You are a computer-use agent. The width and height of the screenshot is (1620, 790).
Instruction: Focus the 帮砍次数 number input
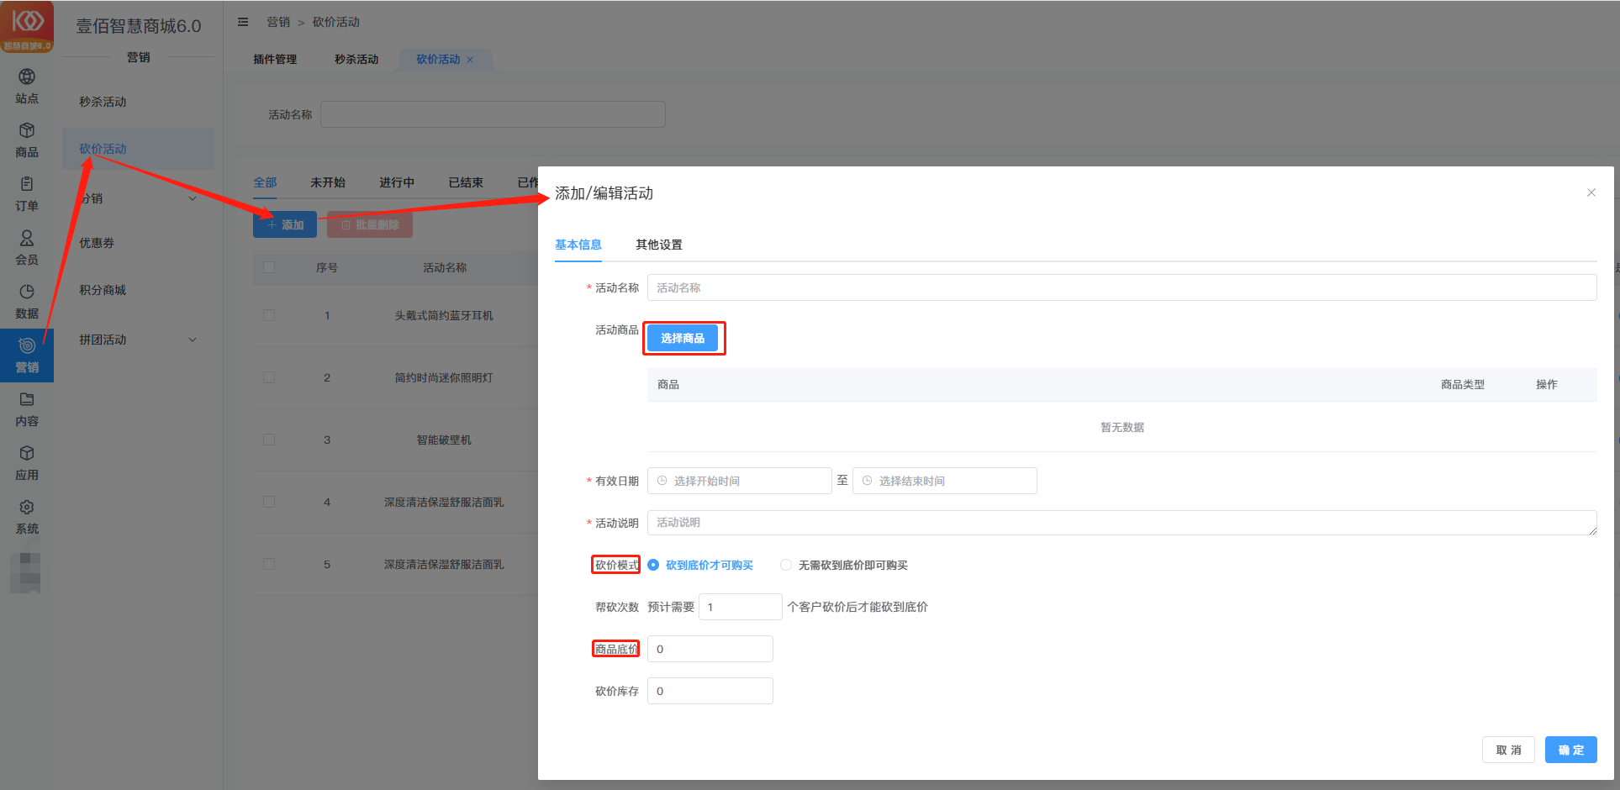pos(740,607)
